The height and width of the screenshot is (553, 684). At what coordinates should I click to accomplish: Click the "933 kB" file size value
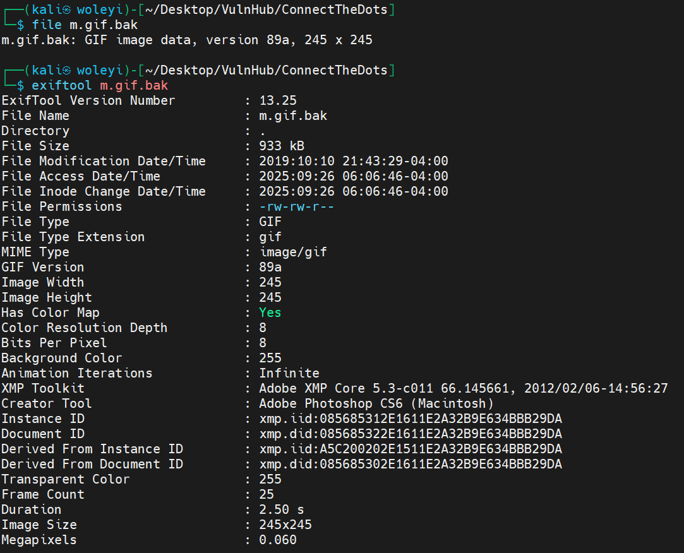(x=282, y=146)
